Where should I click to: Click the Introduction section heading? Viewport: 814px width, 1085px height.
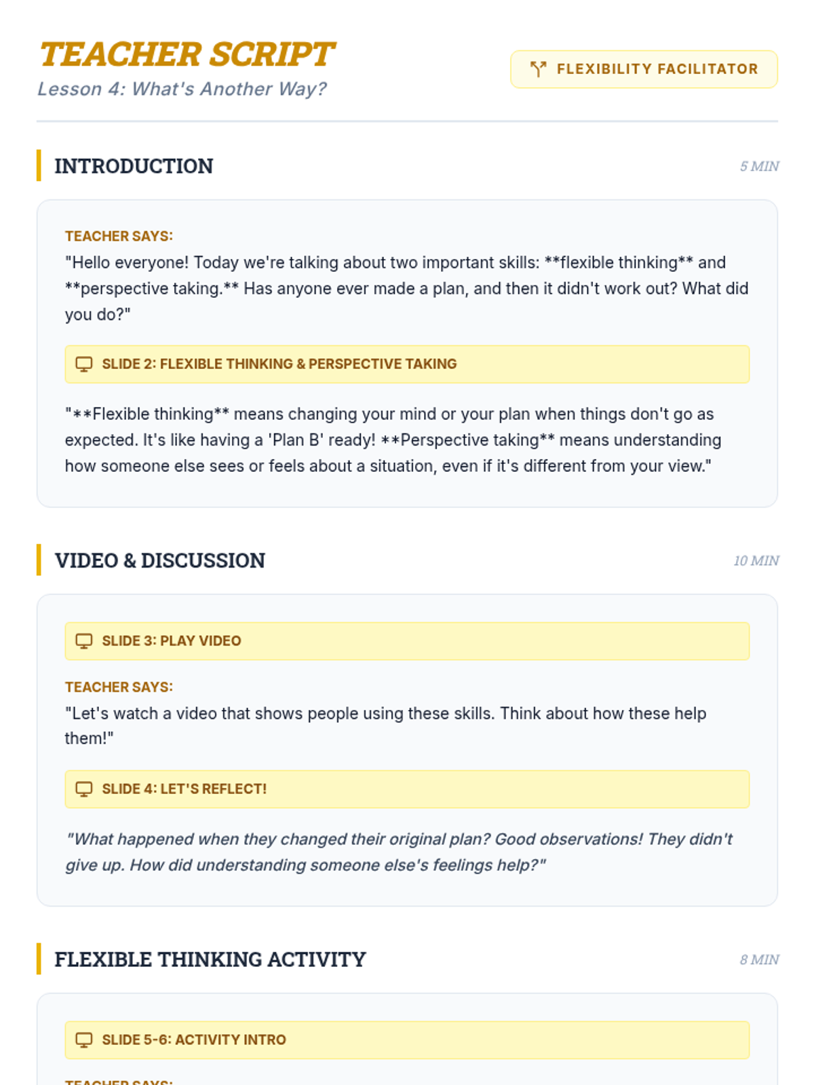pos(134,166)
